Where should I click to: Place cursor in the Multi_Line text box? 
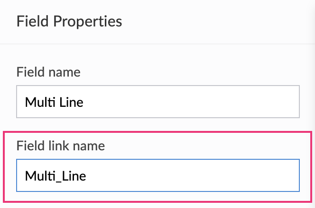[x=157, y=175]
